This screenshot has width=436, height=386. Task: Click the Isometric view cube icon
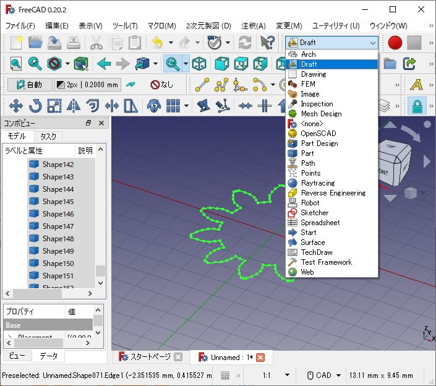(199, 64)
